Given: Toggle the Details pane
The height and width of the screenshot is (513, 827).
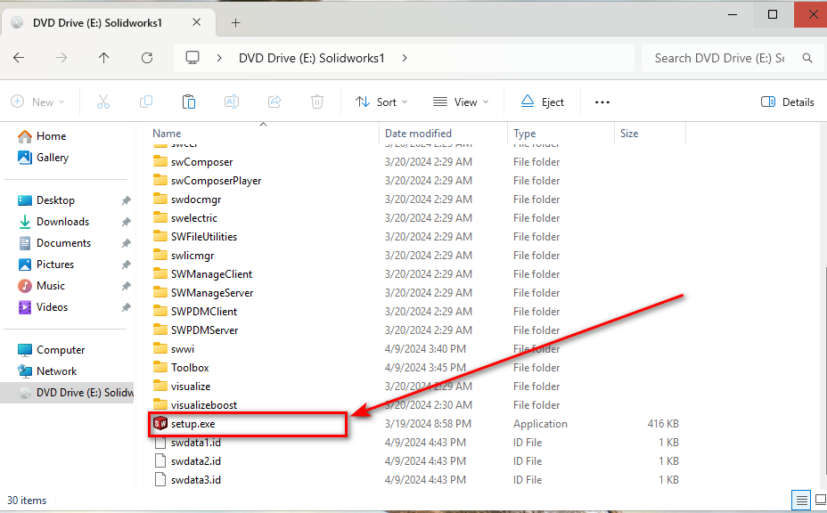Looking at the screenshot, I should 788,102.
